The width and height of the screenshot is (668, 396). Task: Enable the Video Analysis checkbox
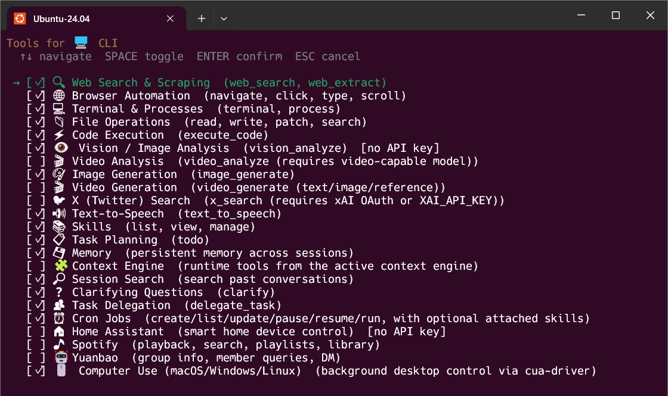(x=36, y=161)
